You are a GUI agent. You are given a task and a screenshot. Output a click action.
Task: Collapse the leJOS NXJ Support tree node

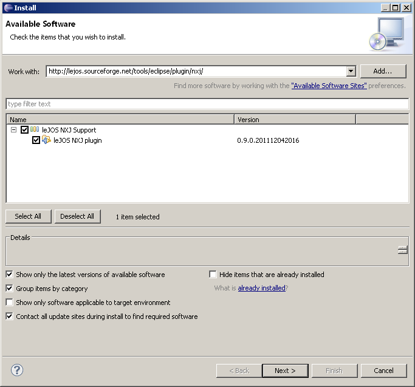(13, 129)
